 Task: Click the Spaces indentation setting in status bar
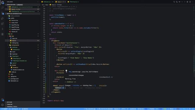(117, 109)
